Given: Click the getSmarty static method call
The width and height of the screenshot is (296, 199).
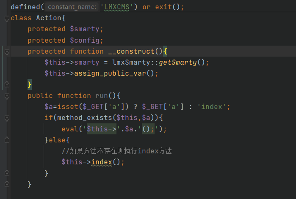Looking at the screenshot, I should pos(178,62).
